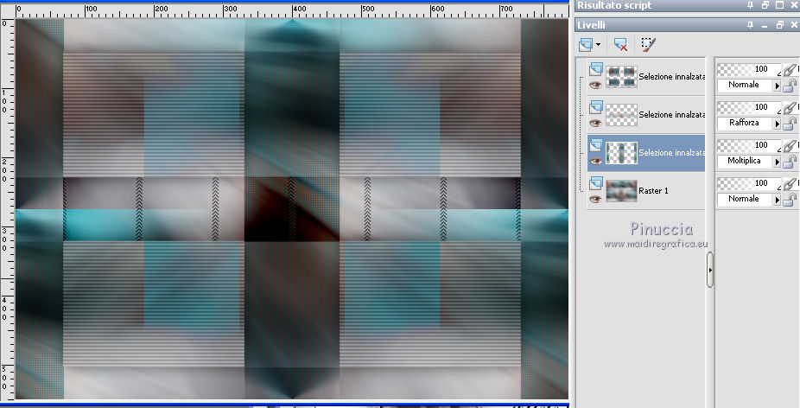The image size is (800, 408).
Task: Toggle transparency lock on Rafforza layer
Action: pos(790,123)
